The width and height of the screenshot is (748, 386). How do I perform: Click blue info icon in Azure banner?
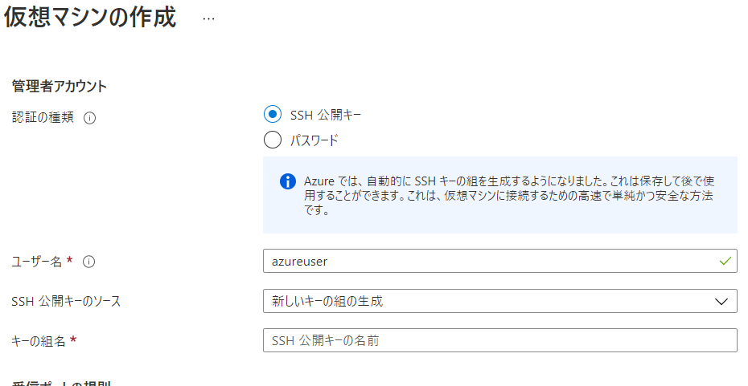[287, 181]
